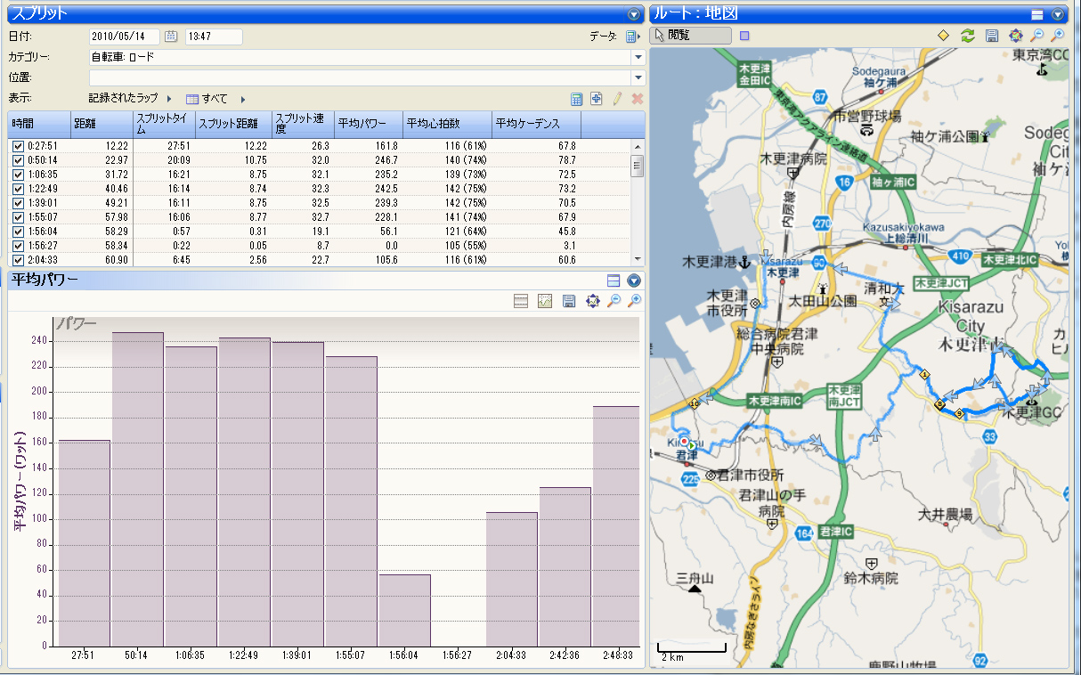Toggle the 平均パワー panel layout icon
The height and width of the screenshot is (675, 1081).
pyautogui.click(x=613, y=281)
